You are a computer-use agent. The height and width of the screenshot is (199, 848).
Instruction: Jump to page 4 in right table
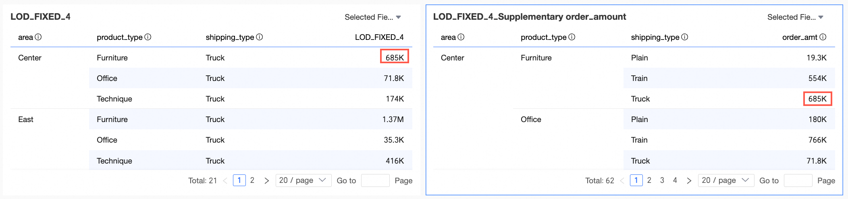[x=675, y=180]
